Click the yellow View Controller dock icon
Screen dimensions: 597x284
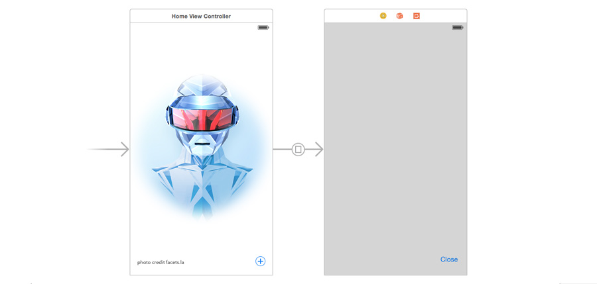[x=383, y=16]
